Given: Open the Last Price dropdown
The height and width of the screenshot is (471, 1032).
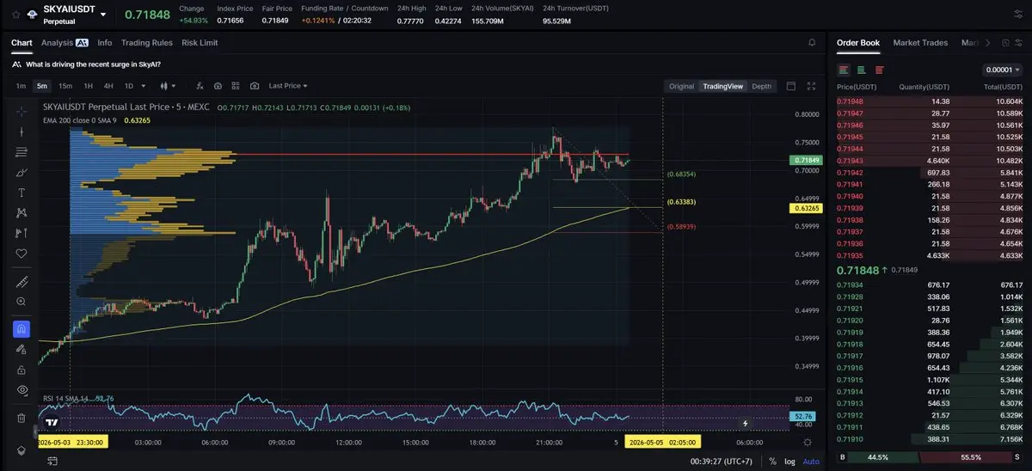Looking at the screenshot, I should pyautogui.click(x=287, y=86).
